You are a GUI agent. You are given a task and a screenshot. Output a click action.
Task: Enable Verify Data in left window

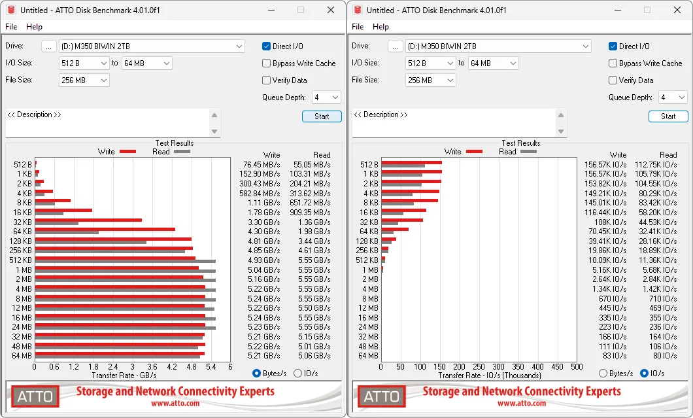pyautogui.click(x=266, y=80)
